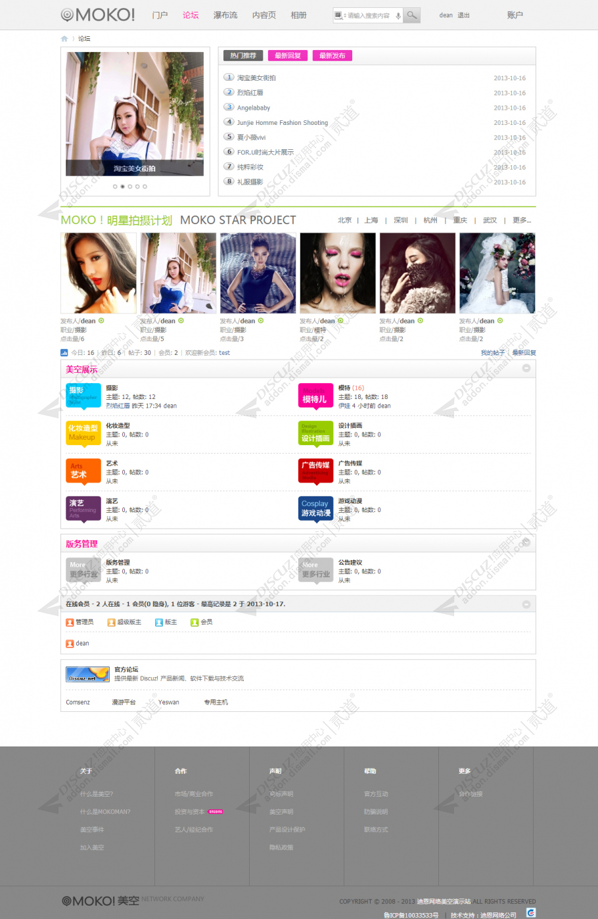Click the microphone icon in the search box
The width and height of the screenshot is (598, 919).
point(398,15)
